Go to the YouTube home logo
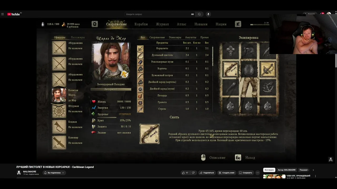 tap(14, 14)
